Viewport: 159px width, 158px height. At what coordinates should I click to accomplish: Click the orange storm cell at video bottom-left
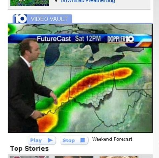tap(47, 123)
